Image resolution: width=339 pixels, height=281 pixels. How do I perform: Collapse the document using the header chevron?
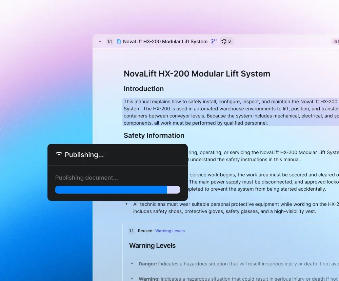coord(100,41)
